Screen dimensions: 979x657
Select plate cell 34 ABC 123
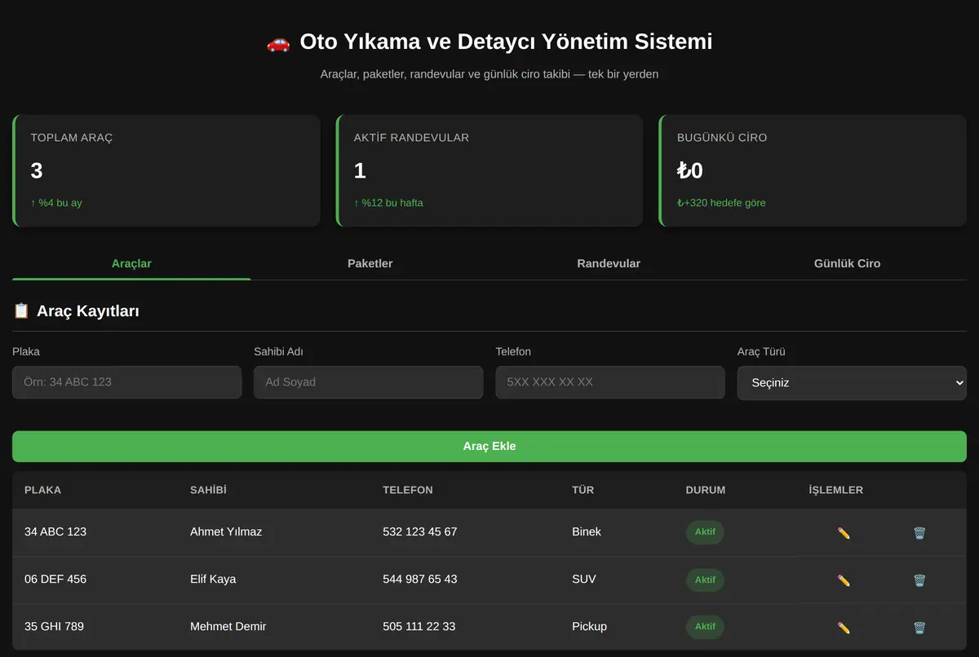coord(55,531)
